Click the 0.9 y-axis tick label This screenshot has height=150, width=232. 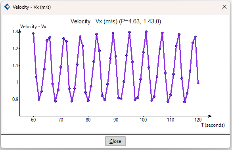coord(15,99)
